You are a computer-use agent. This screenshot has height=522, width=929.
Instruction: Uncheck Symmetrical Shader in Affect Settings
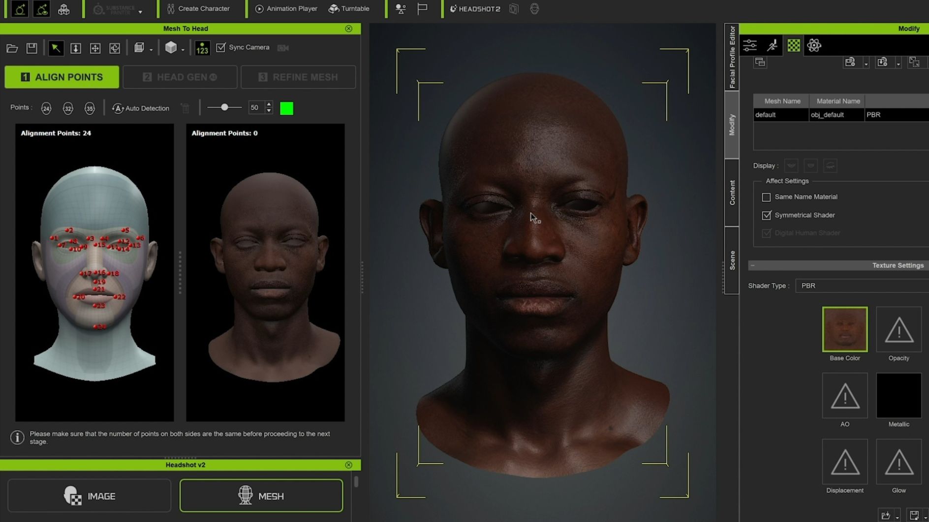766,215
